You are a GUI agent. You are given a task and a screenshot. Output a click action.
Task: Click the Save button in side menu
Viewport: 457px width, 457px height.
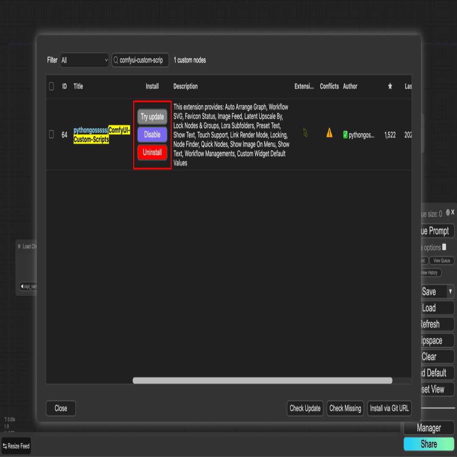coord(434,292)
